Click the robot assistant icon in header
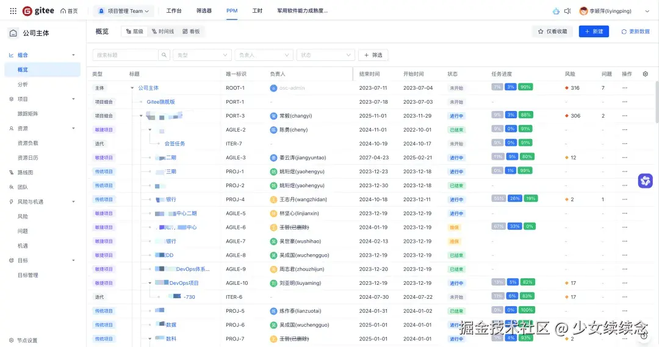This screenshot has height=347, width=659. pyautogui.click(x=556, y=11)
